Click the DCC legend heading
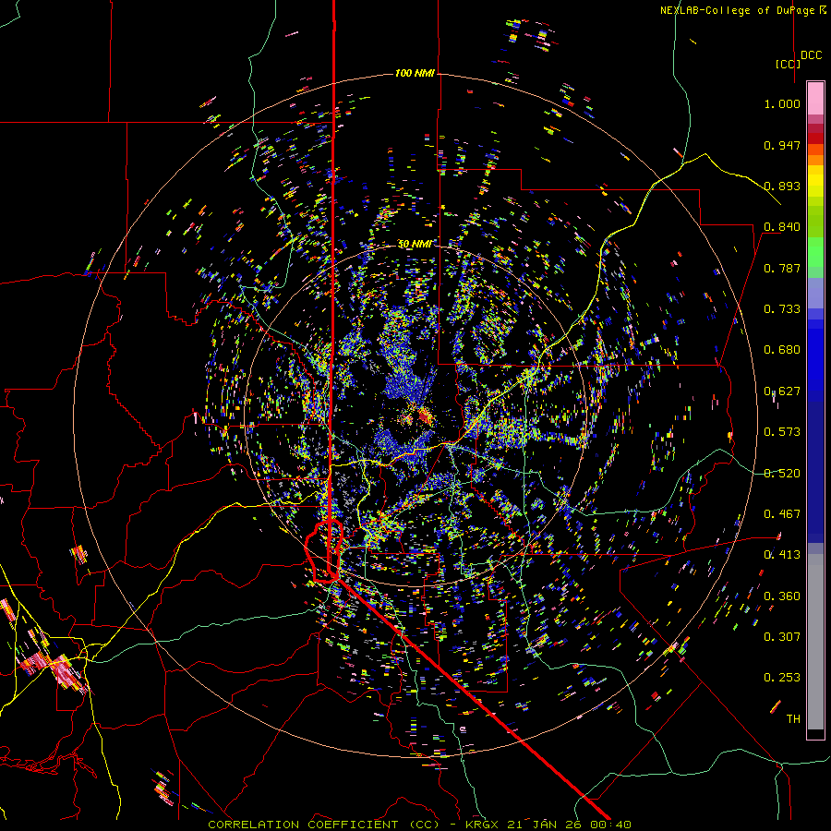The width and height of the screenshot is (831, 831). [811, 55]
